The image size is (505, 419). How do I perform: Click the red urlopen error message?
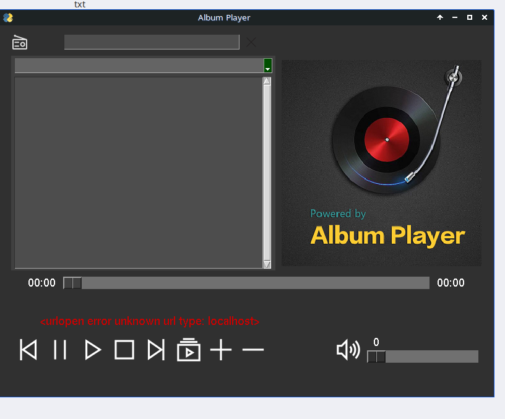(x=150, y=321)
